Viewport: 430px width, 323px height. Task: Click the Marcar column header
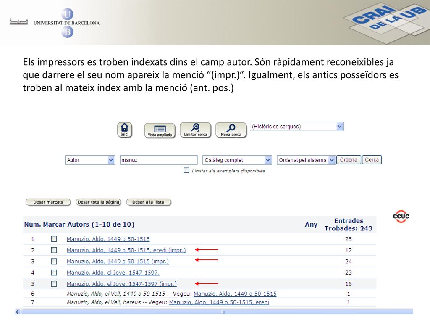[x=54, y=225]
